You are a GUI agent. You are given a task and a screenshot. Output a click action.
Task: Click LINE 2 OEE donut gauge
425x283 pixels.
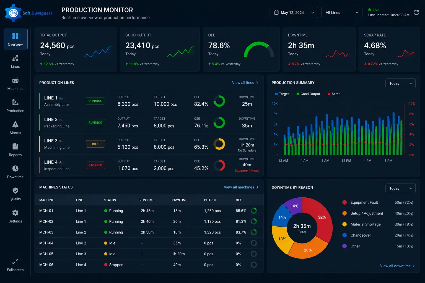tap(219, 122)
